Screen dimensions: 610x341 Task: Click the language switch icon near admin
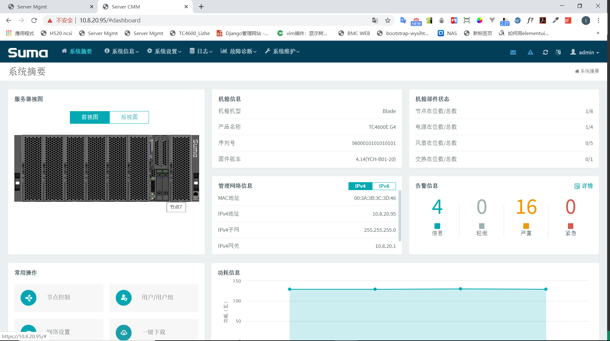tap(558, 52)
